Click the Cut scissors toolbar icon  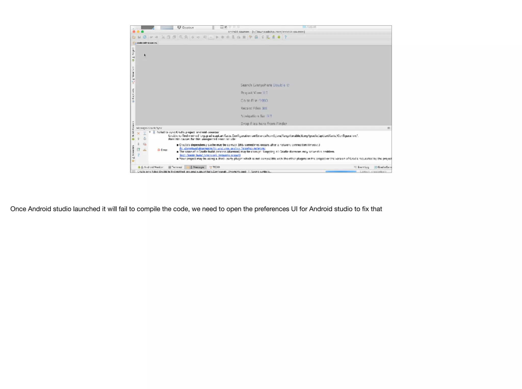[163, 37]
